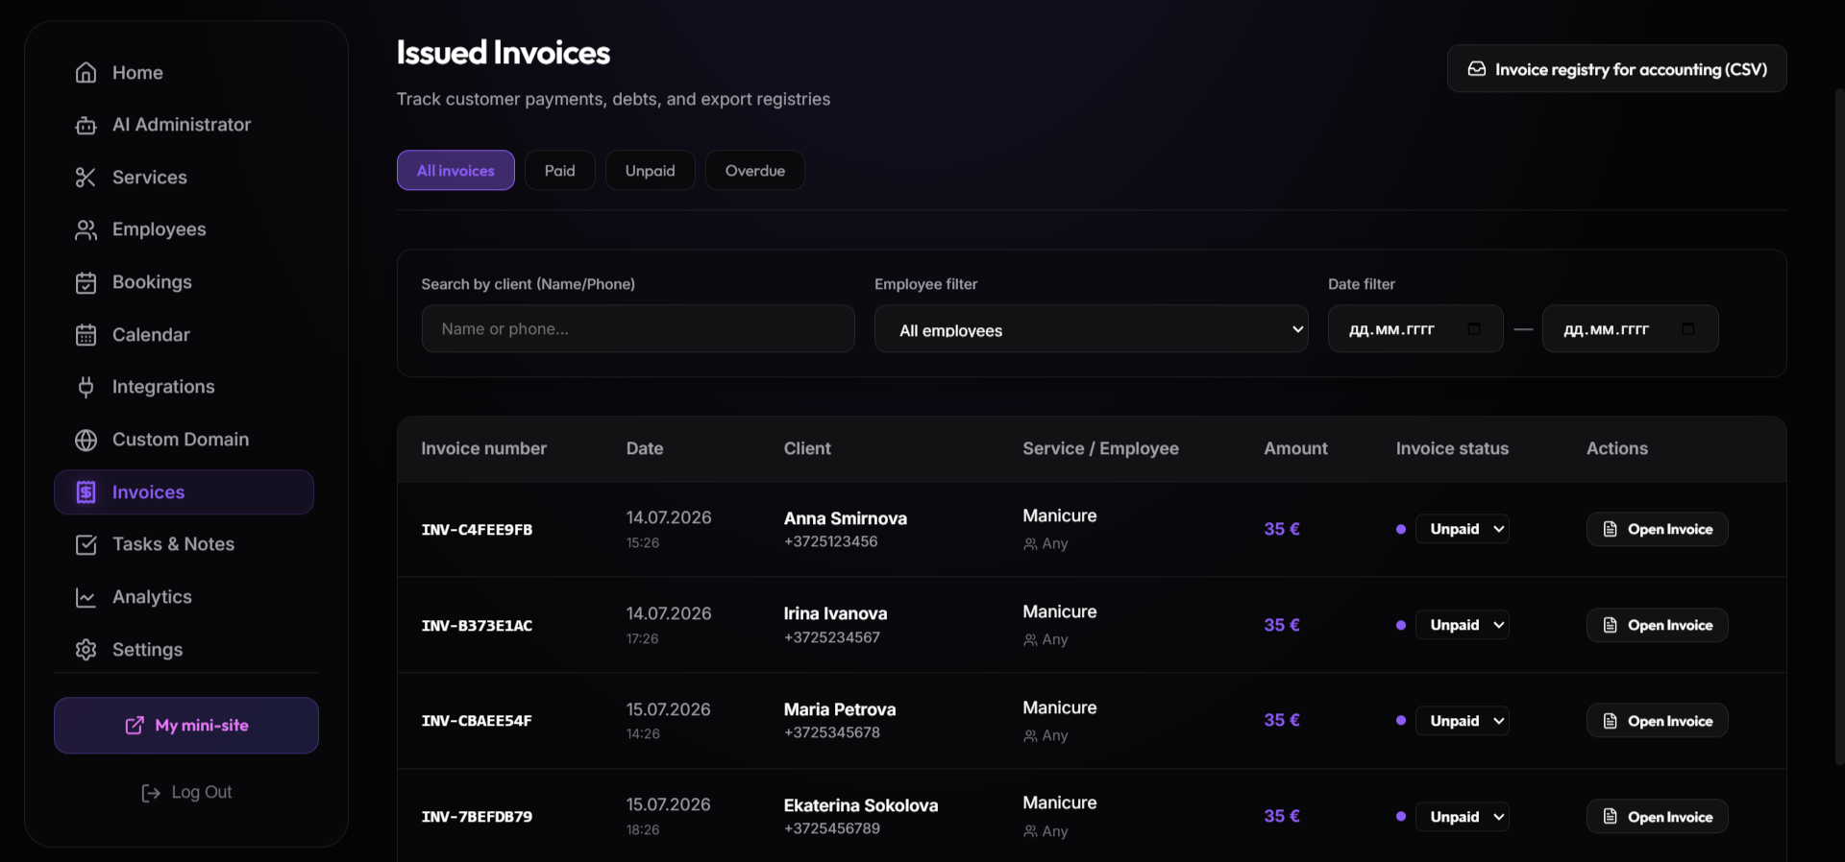The image size is (1845, 862).
Task: Click phone number +3725234567
Action: pyautogui.click(x=832, y=637)
